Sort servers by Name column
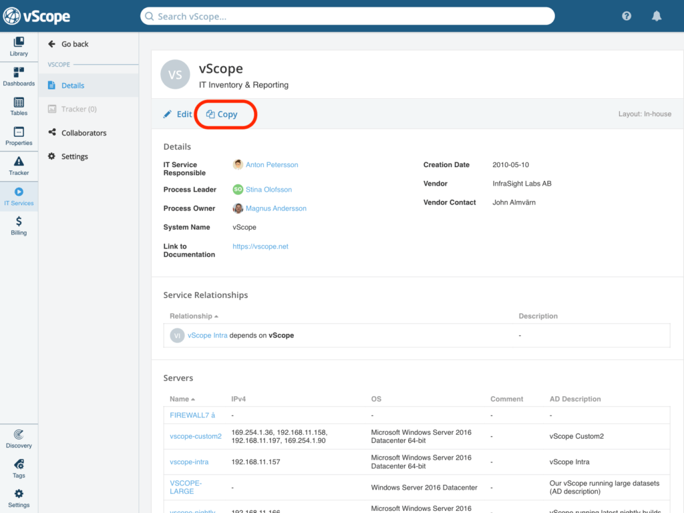This screenshot has width=684, height=513. click(x=182, y=399)
